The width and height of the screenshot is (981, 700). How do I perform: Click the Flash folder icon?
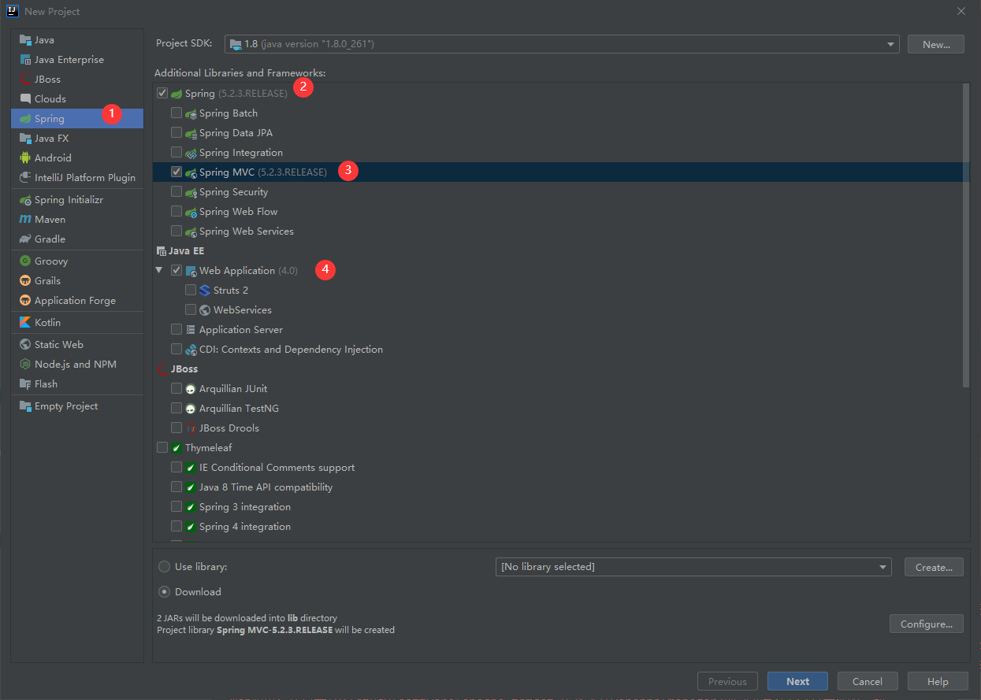pos(25,383)
